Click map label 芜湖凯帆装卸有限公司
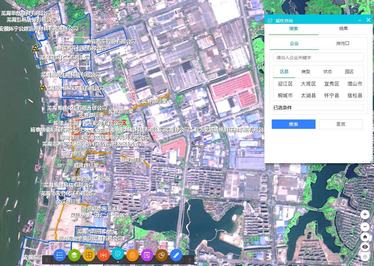This screenshot has height=266, width=374. pos(32,20)
